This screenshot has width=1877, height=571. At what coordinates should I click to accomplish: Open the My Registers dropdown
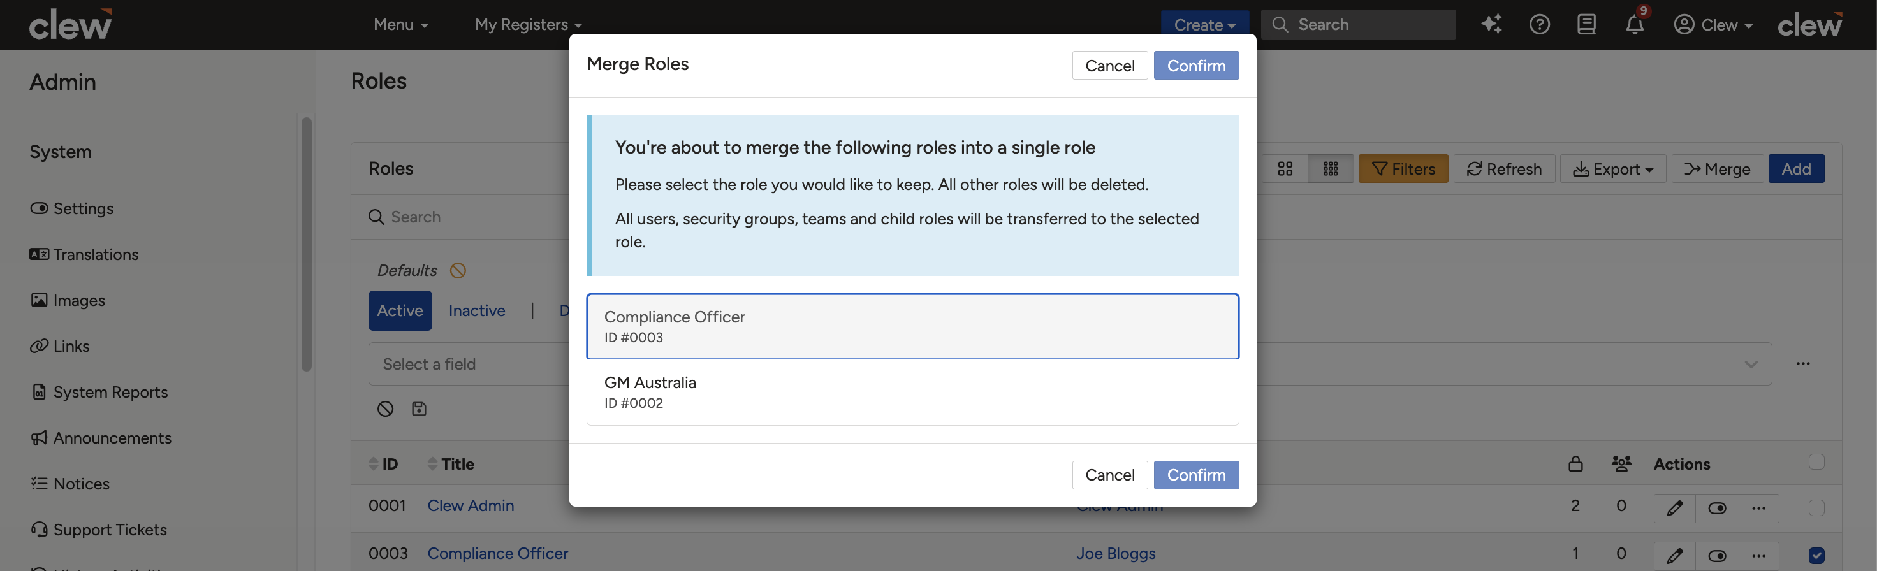(529, 24)
